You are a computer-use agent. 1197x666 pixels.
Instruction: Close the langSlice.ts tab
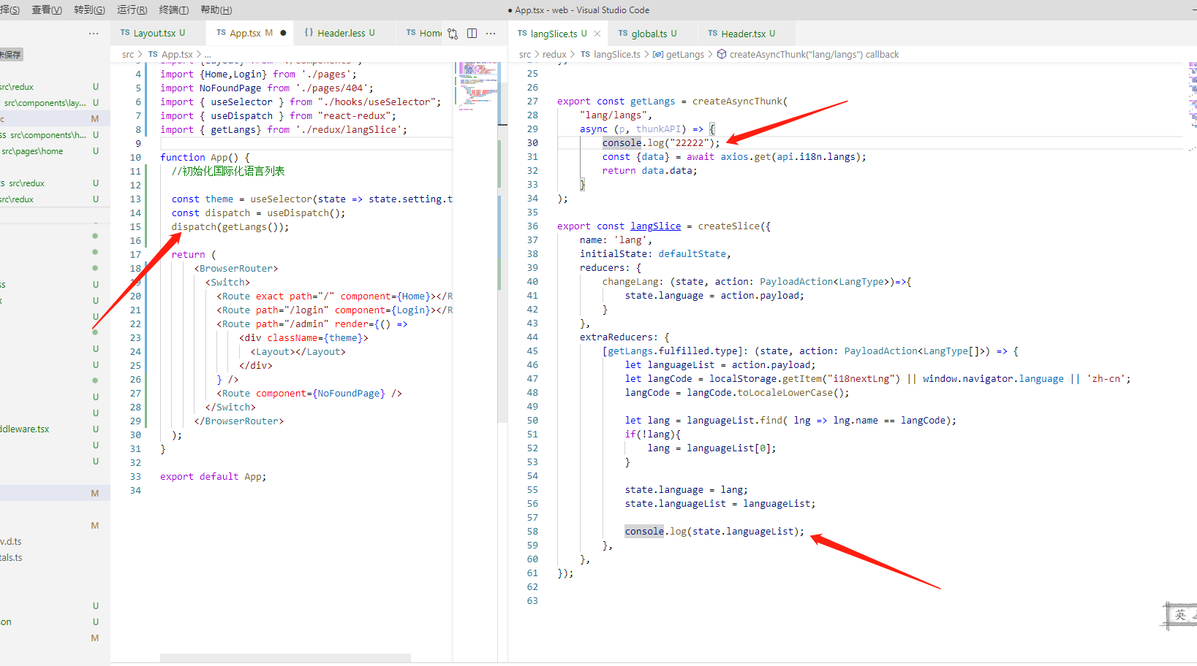(597, 34)
